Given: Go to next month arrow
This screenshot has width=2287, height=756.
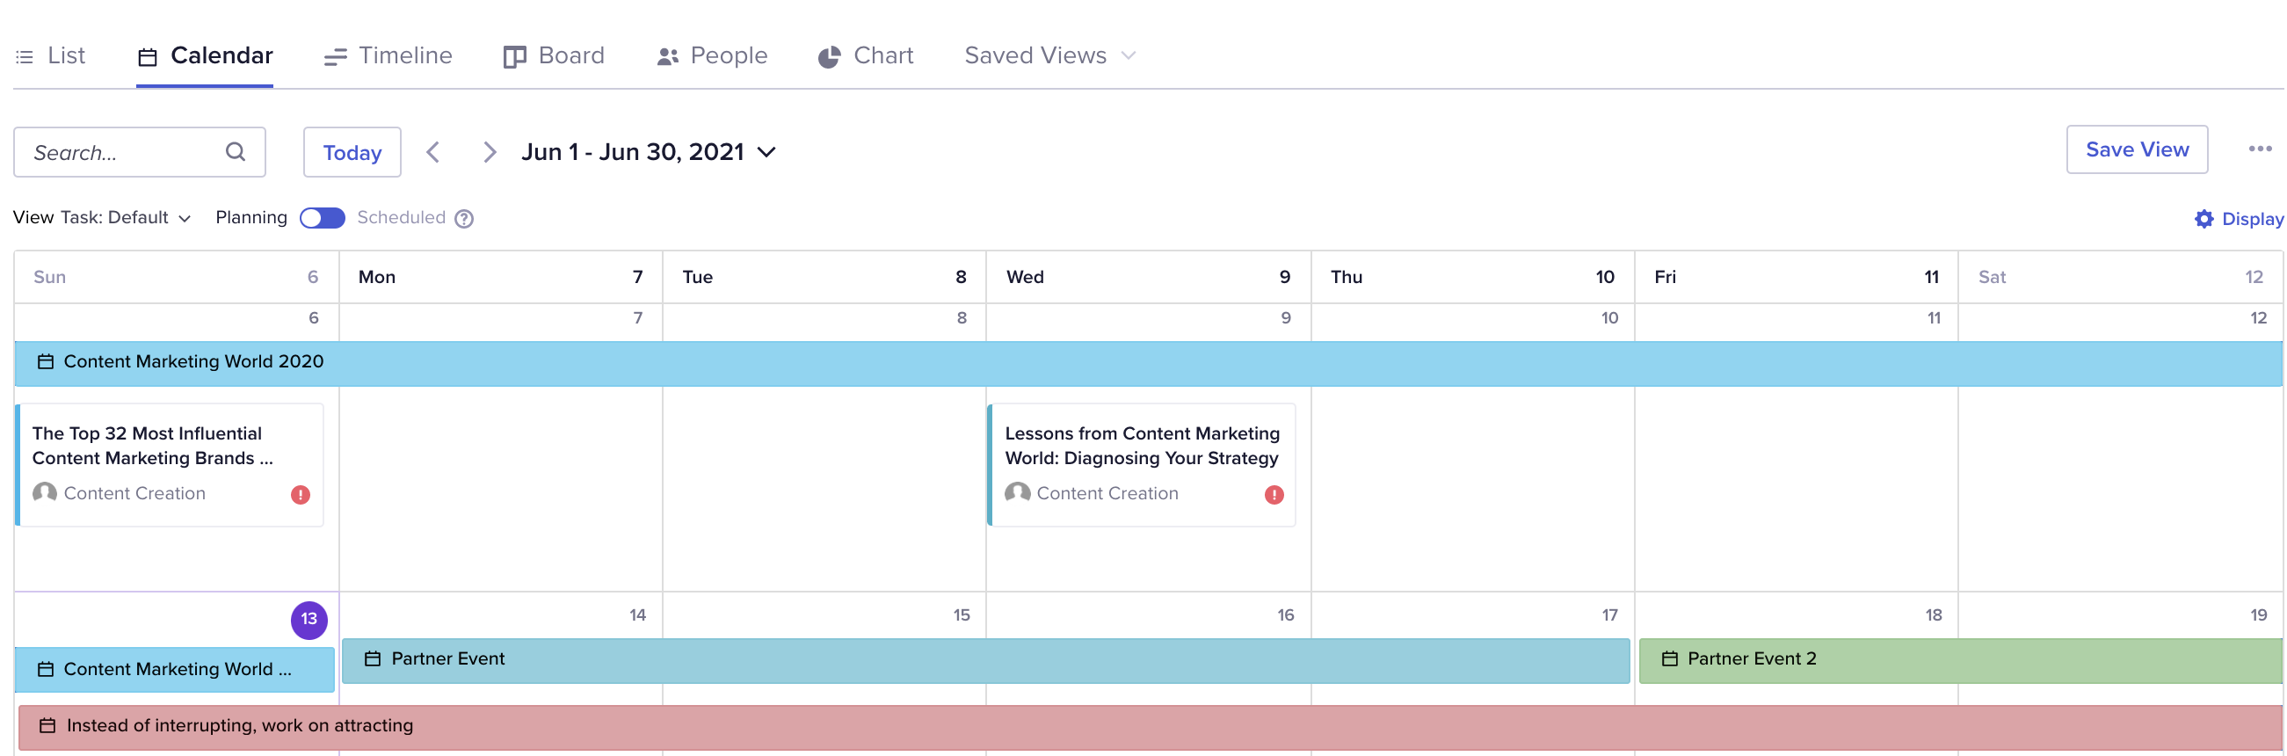Looking at the screenshot, I should pyautogui.click(x=490, y=152).
